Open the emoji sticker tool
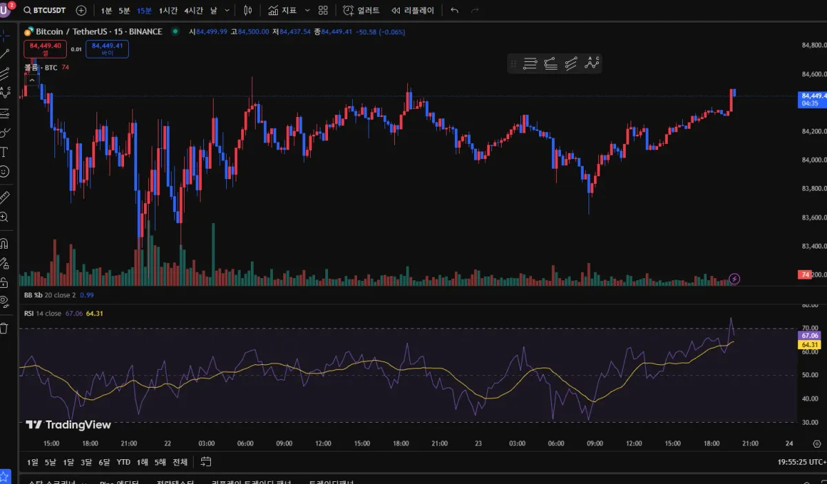Viewport: 827px width, 484px height. pyautogui.click(x=4, y=171)
